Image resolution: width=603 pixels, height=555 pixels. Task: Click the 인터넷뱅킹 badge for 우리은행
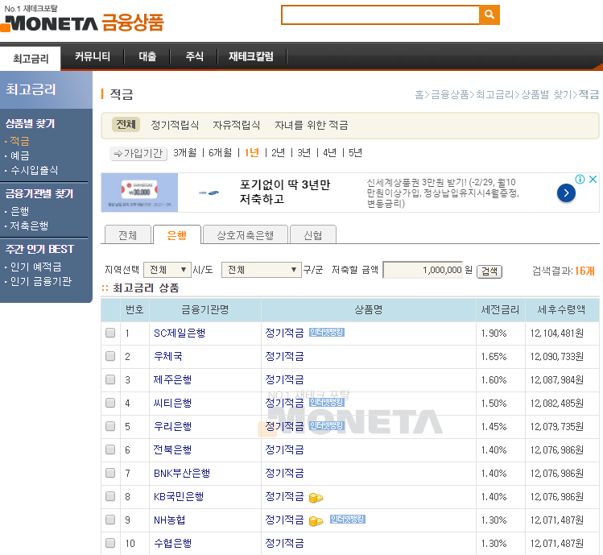(x=327, y=425)
